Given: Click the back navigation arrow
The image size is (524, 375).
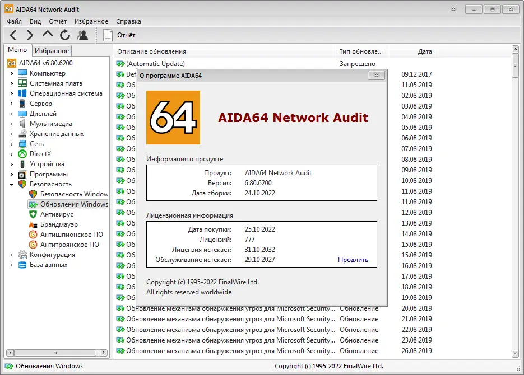Looking at the screenshot, I should pyautogui.click(x=13, y=34).
